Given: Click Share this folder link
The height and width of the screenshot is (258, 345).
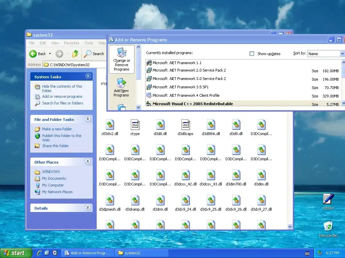Looking at the screenshot, I should point(56,146).
